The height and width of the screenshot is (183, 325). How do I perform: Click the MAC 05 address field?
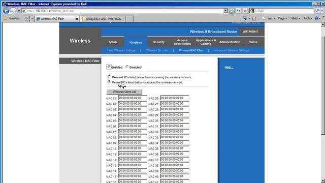point(133,120)
